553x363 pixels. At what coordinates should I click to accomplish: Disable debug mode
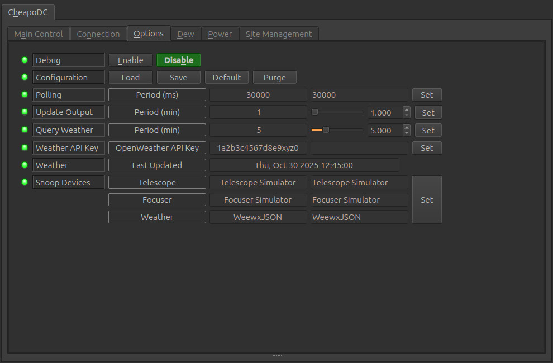tap(179, 60)
